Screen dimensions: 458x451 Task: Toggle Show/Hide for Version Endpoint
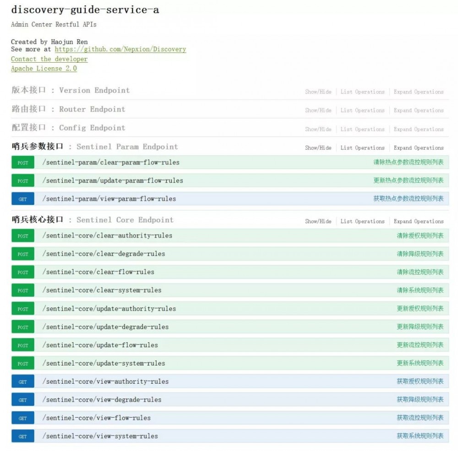coord(317,91)
